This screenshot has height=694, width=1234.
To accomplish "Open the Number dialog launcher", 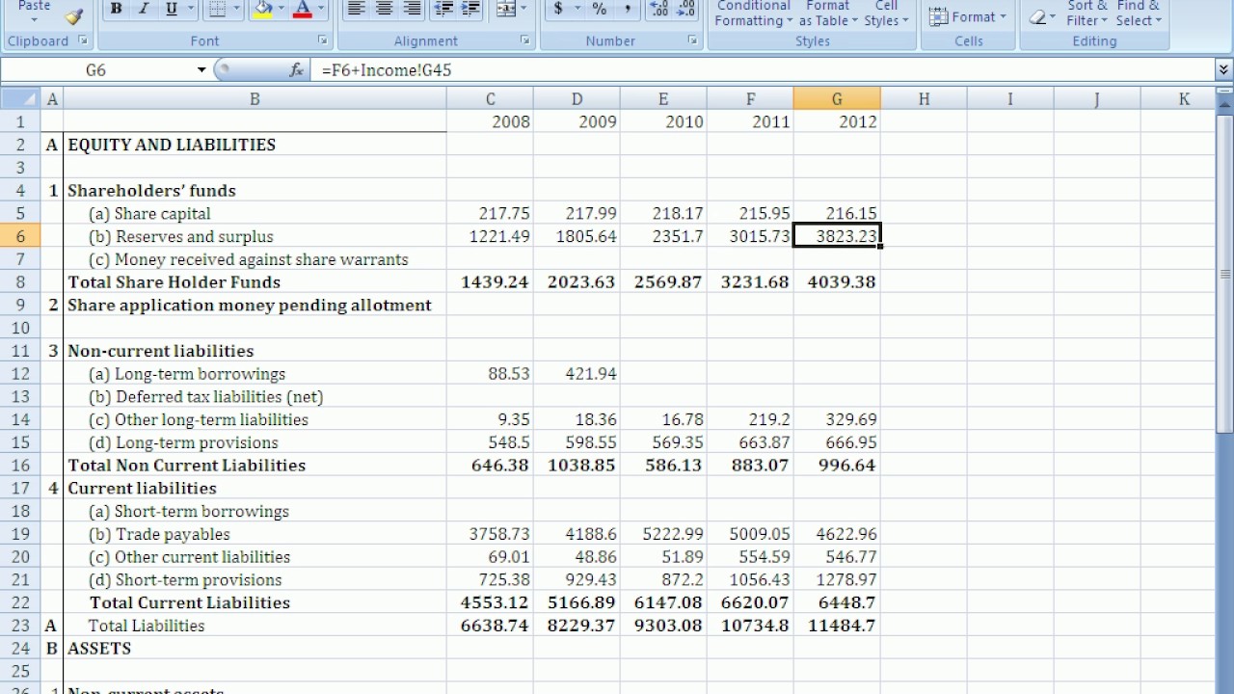I will point(692,40).
